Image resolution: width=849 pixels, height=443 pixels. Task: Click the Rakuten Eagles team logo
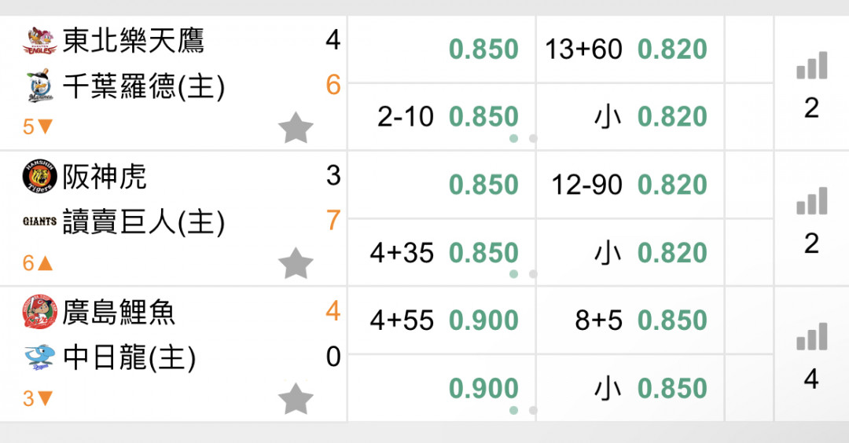tap(39, 41)
